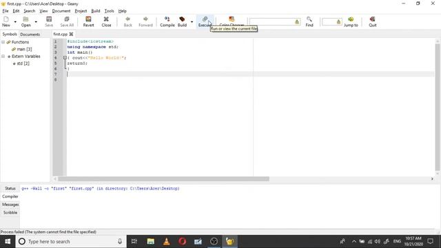Switch to the Messages tab
Viewport: 441px width, 248px height.
(10, 205)
